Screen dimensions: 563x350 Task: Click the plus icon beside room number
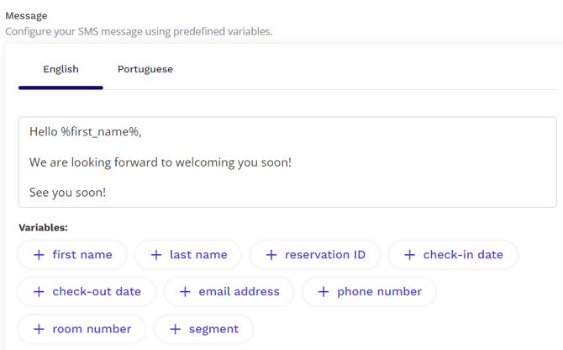[39, 329]
